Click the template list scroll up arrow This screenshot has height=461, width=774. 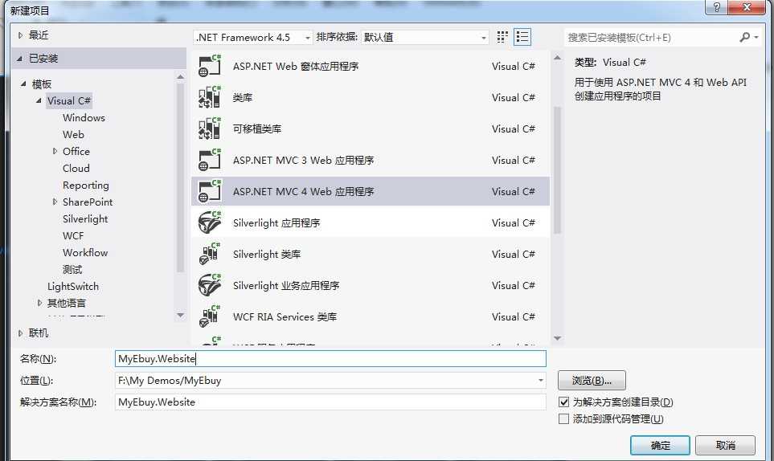tap(557, 58)
